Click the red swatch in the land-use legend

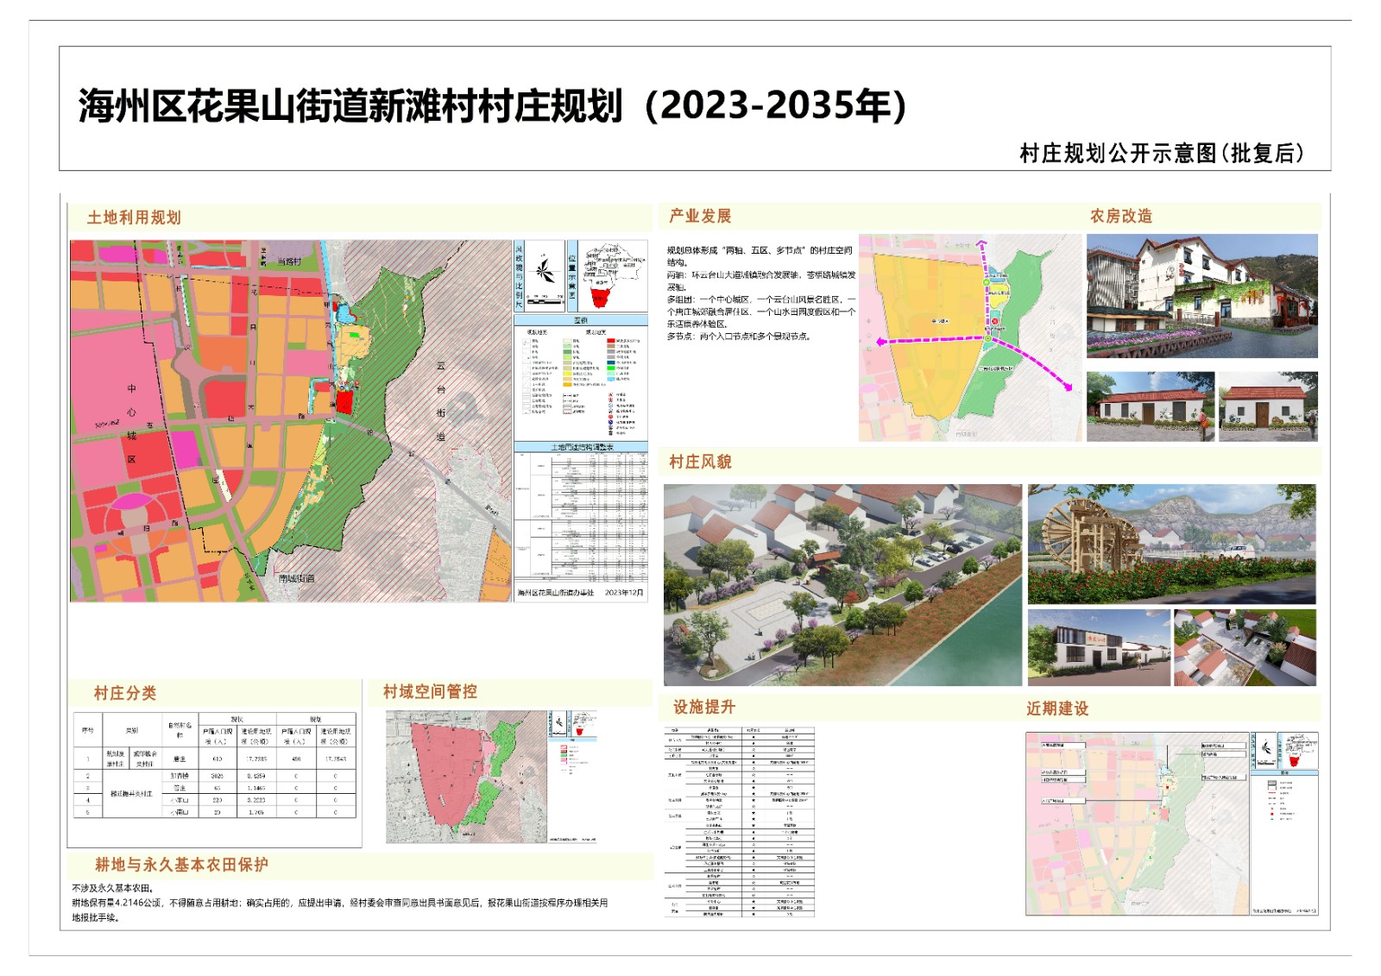tap(611, 341)
